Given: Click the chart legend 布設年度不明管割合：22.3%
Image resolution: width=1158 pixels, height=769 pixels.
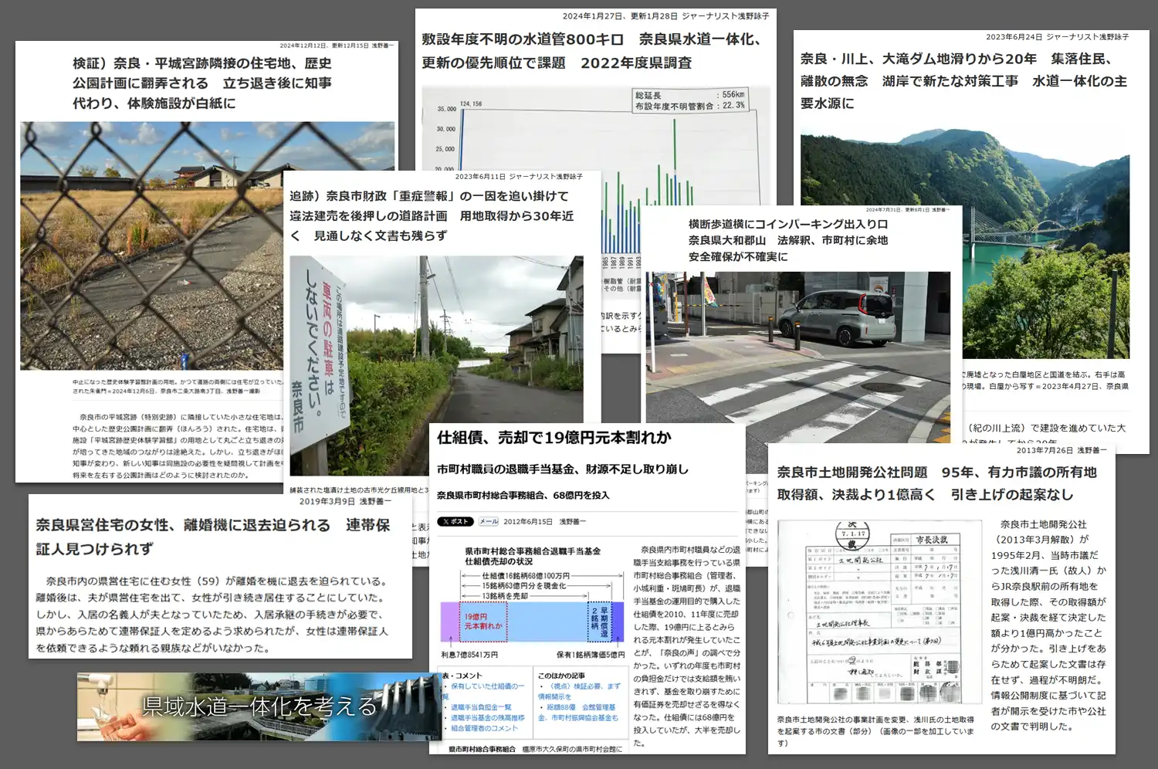Looking at the screenshot, I should [690, 106].
